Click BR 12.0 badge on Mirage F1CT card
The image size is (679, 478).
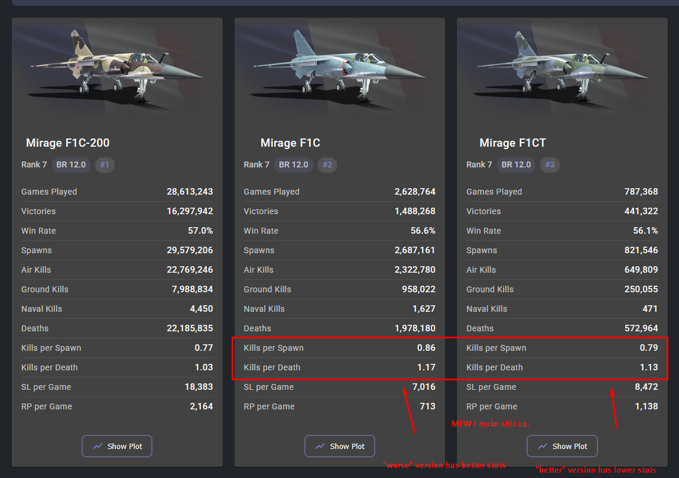(x=516, y=164)
